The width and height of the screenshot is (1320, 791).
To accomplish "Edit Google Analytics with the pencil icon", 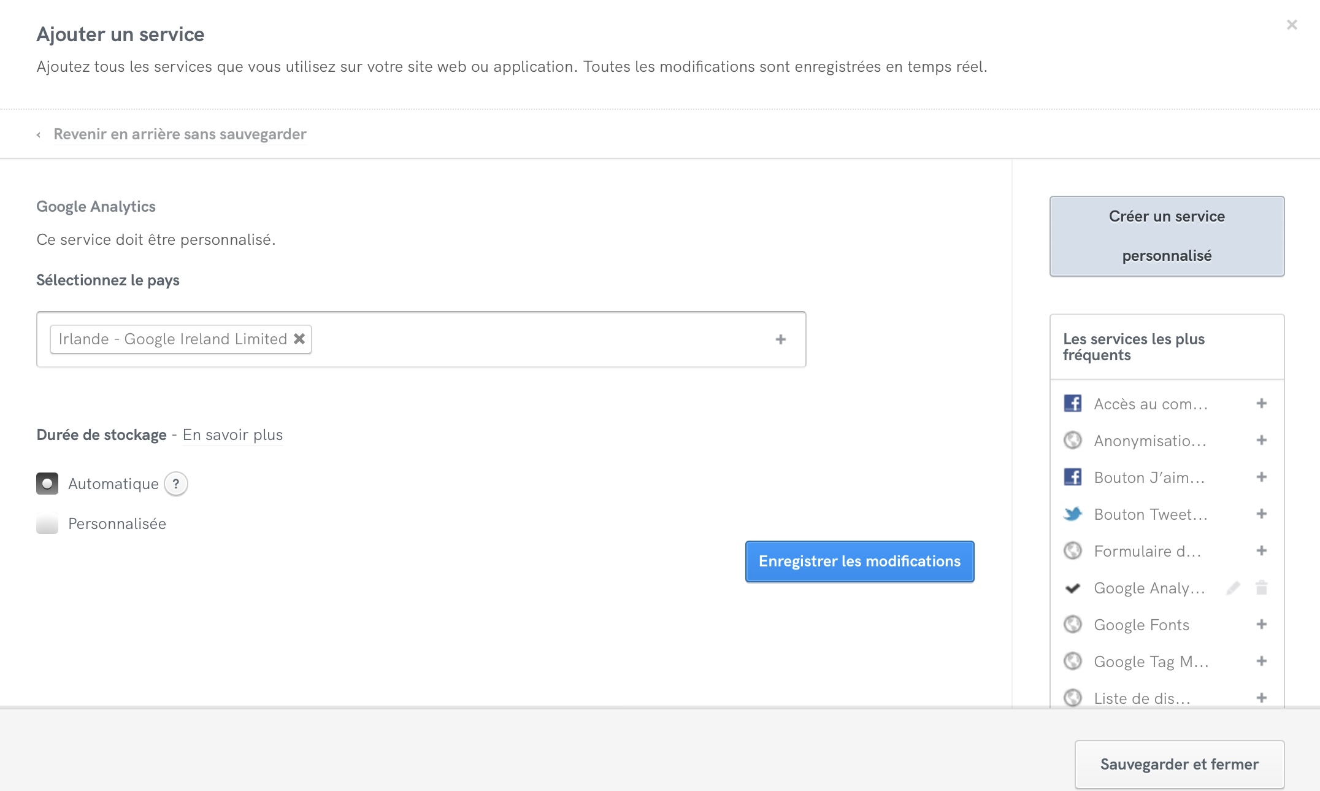I will 1233,588.
